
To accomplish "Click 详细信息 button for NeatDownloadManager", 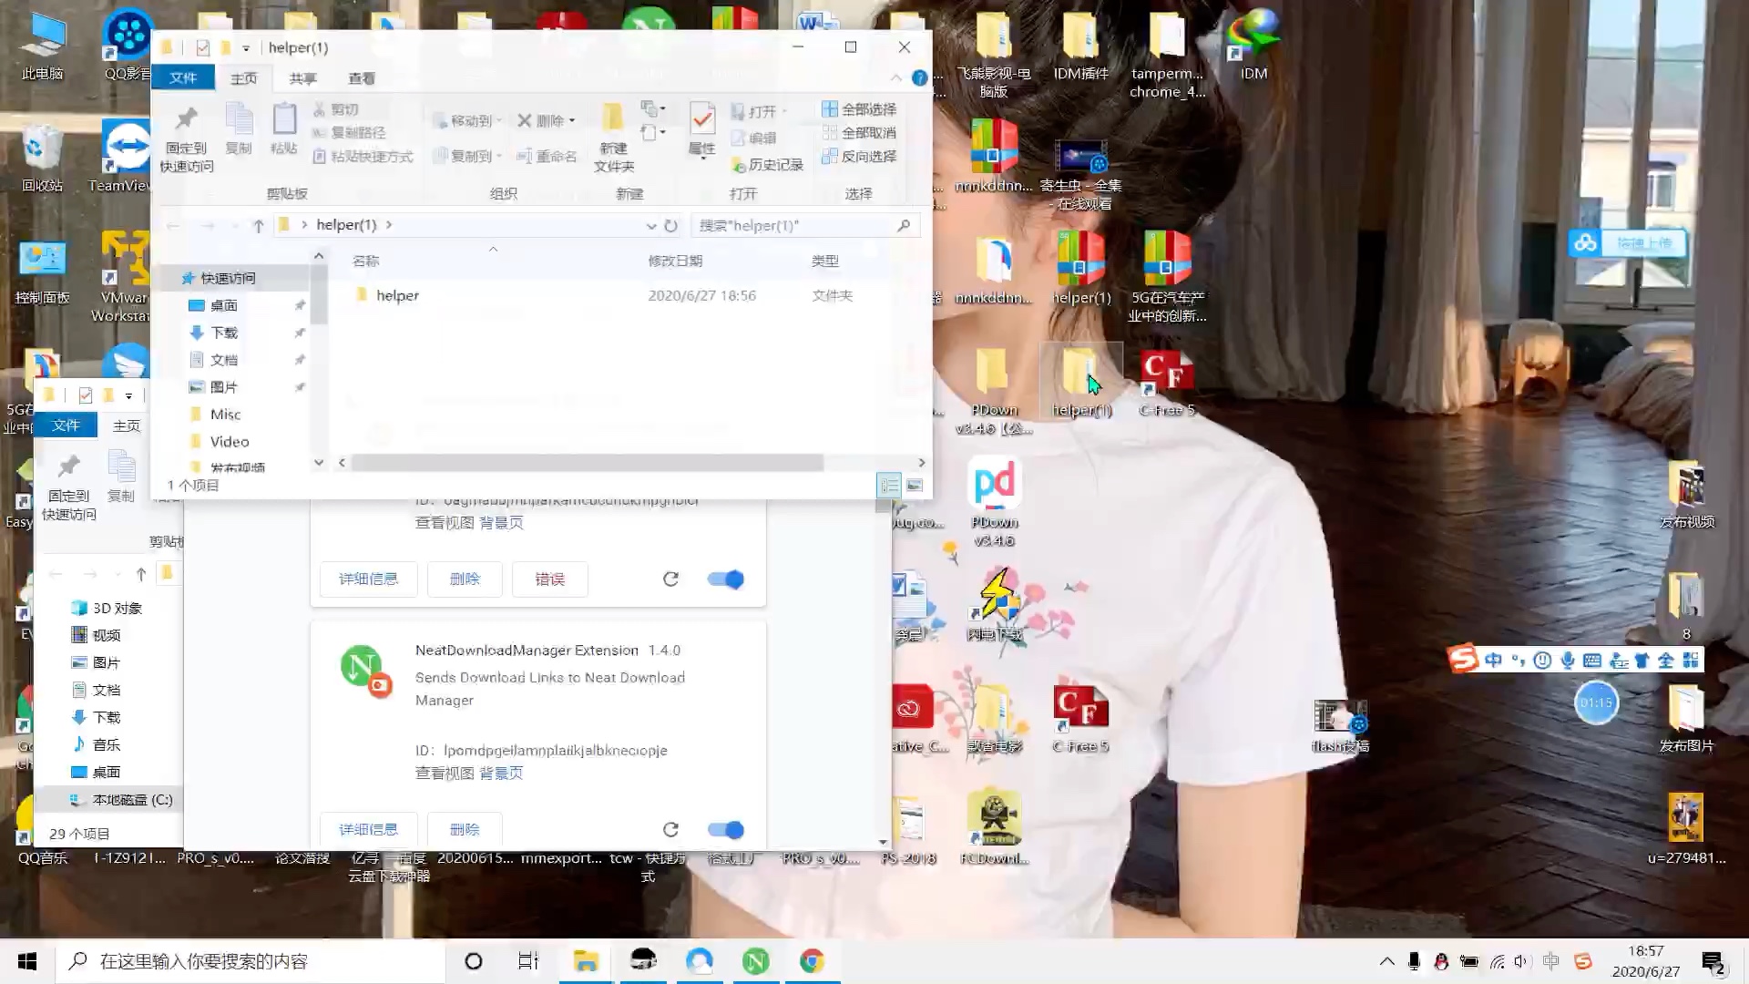I will tap(369, 828).
